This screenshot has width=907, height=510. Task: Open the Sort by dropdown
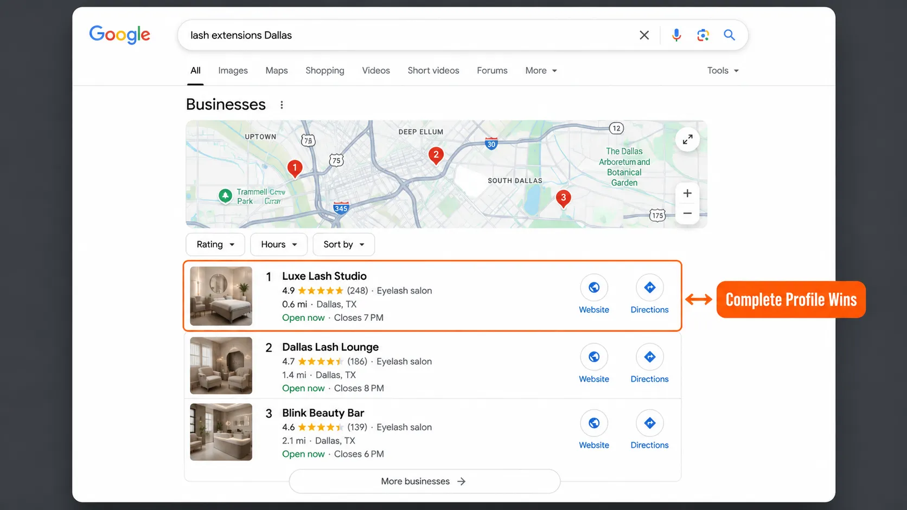(x=344, y=244)
